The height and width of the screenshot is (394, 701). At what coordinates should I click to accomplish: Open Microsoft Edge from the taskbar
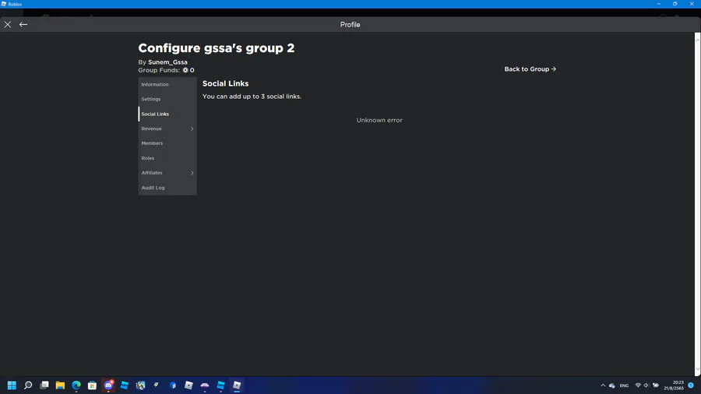[76, 385]
